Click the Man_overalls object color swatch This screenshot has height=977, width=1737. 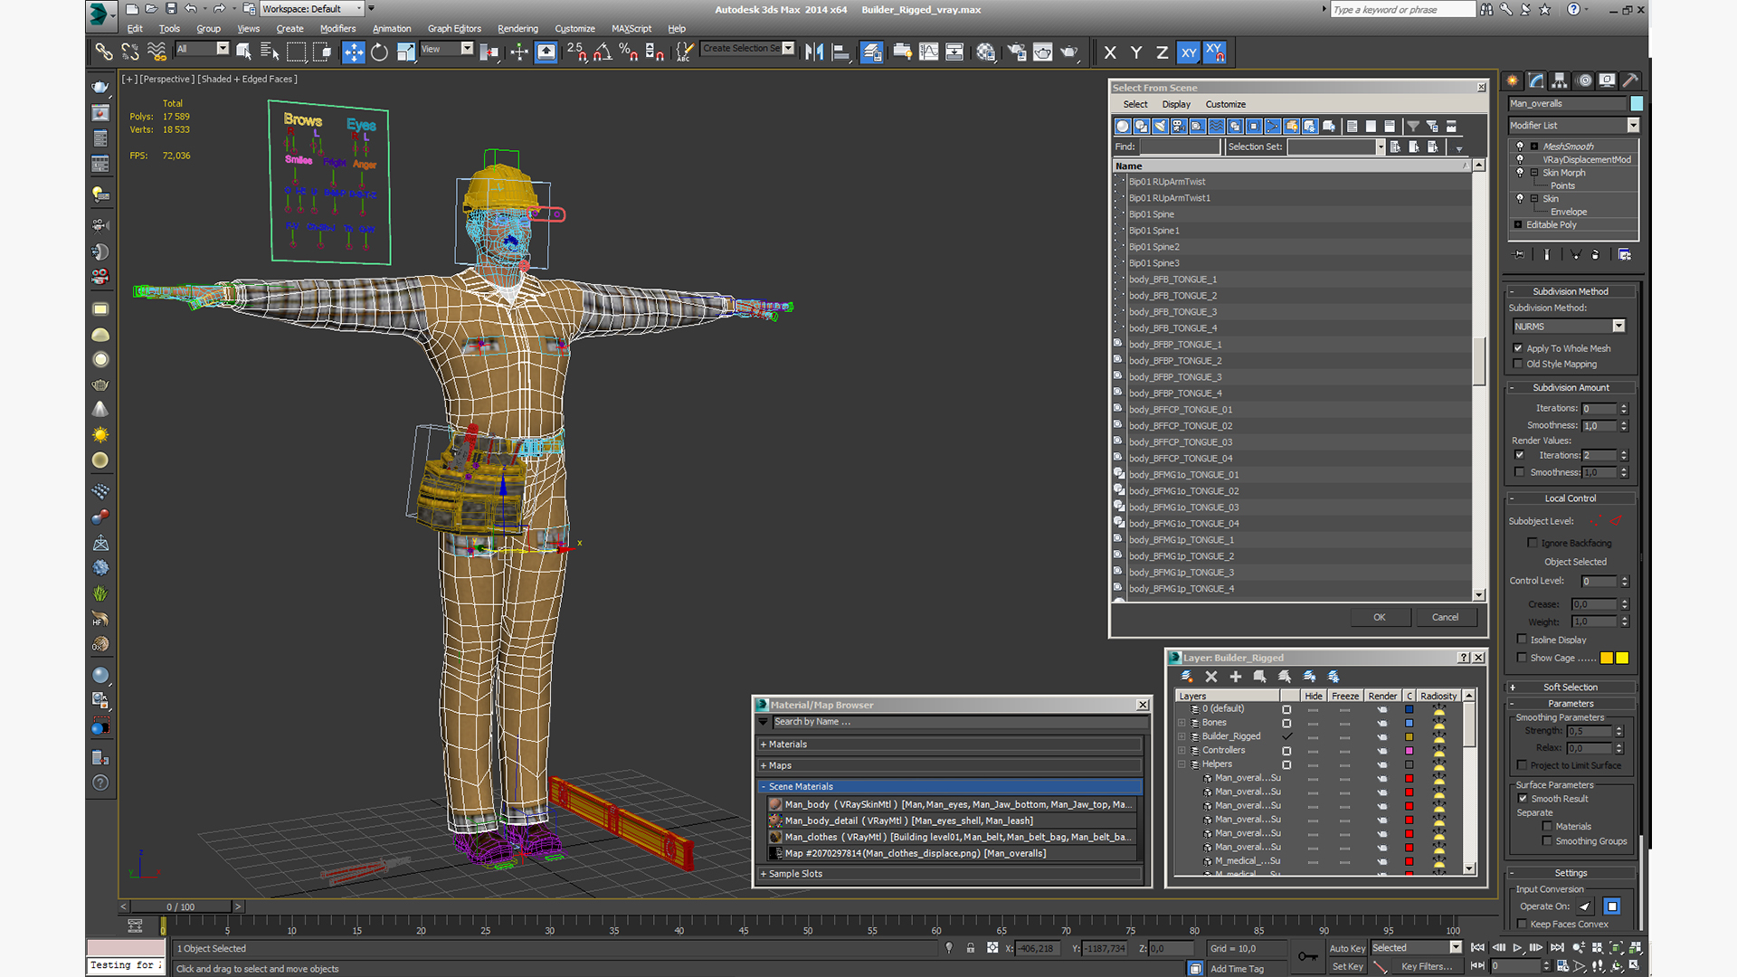(x=1637, y=103)
